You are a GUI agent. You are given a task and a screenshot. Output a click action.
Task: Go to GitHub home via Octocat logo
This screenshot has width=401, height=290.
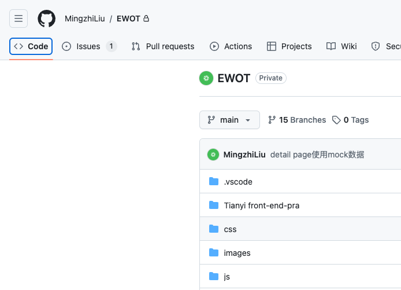point(47,19)
